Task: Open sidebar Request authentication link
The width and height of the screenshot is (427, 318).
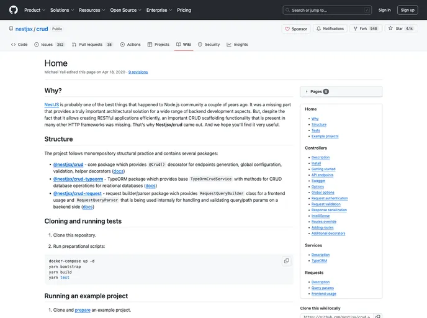Action: pyautogui.click(x=330, y=198)
